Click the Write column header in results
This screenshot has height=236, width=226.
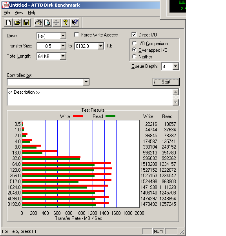coord(148,116)
